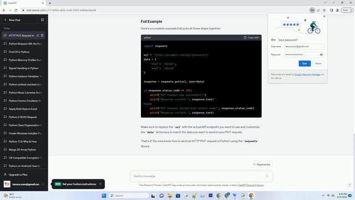This screenshot has width=355, height=200.
Task: Open the tab search dropdown arrow
Action: (x=325, y=3)
